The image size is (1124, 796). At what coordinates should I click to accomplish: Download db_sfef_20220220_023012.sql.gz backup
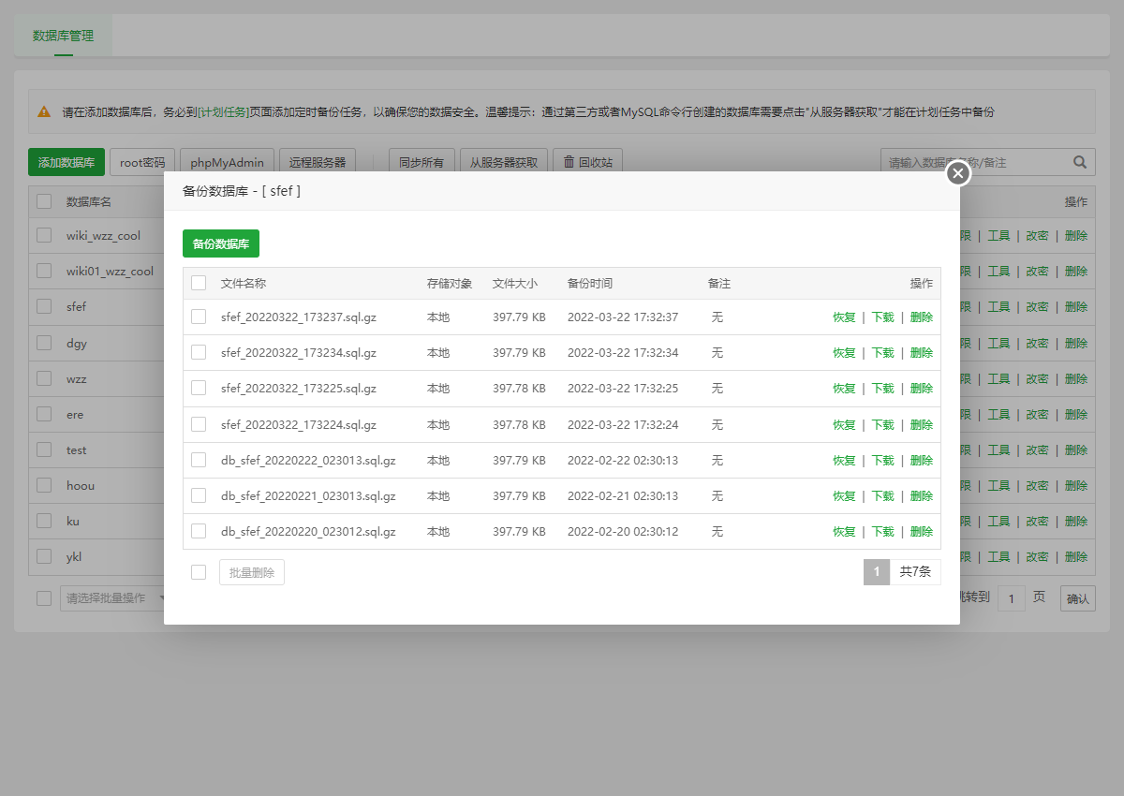coord(882,532)
